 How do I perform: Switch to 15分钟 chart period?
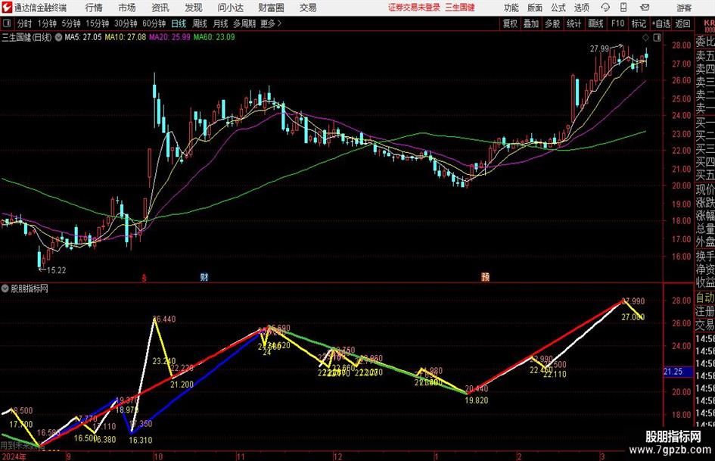(98, 23)
